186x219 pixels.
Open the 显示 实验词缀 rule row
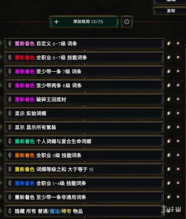point(84,113)
